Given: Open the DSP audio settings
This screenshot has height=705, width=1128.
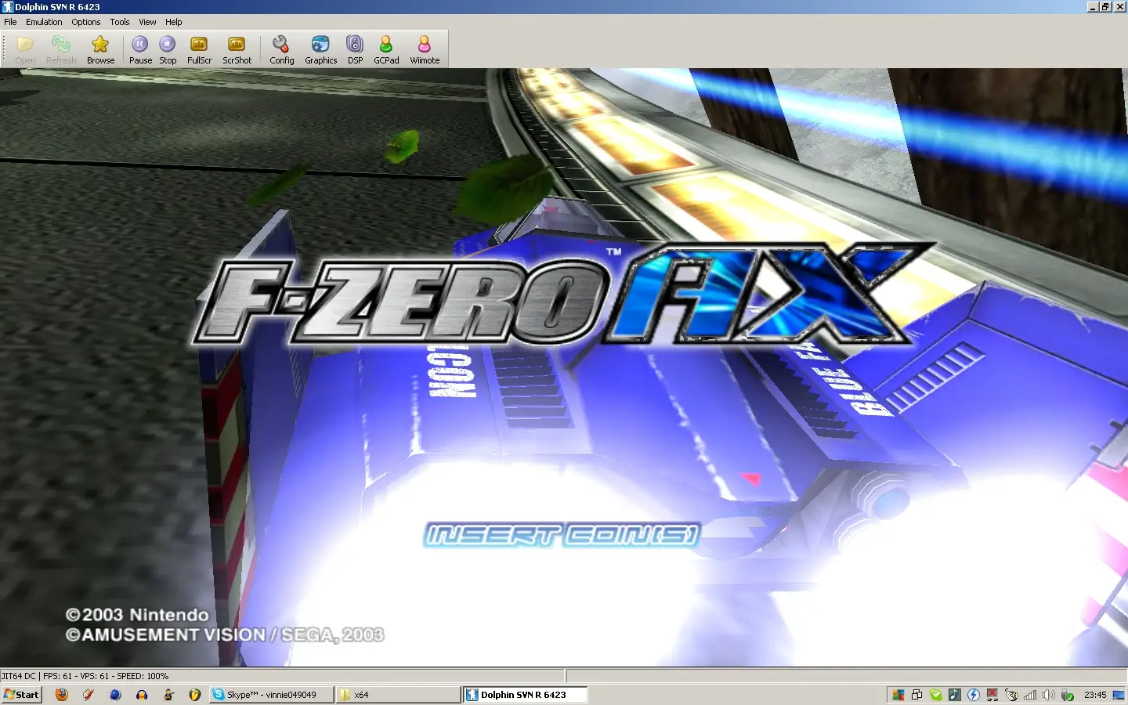Looking at the screenshot, I should [355, 49].
